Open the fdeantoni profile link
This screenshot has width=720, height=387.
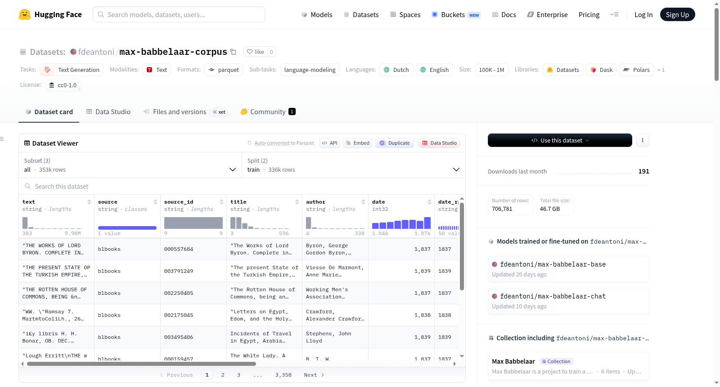tap(96, 52)
